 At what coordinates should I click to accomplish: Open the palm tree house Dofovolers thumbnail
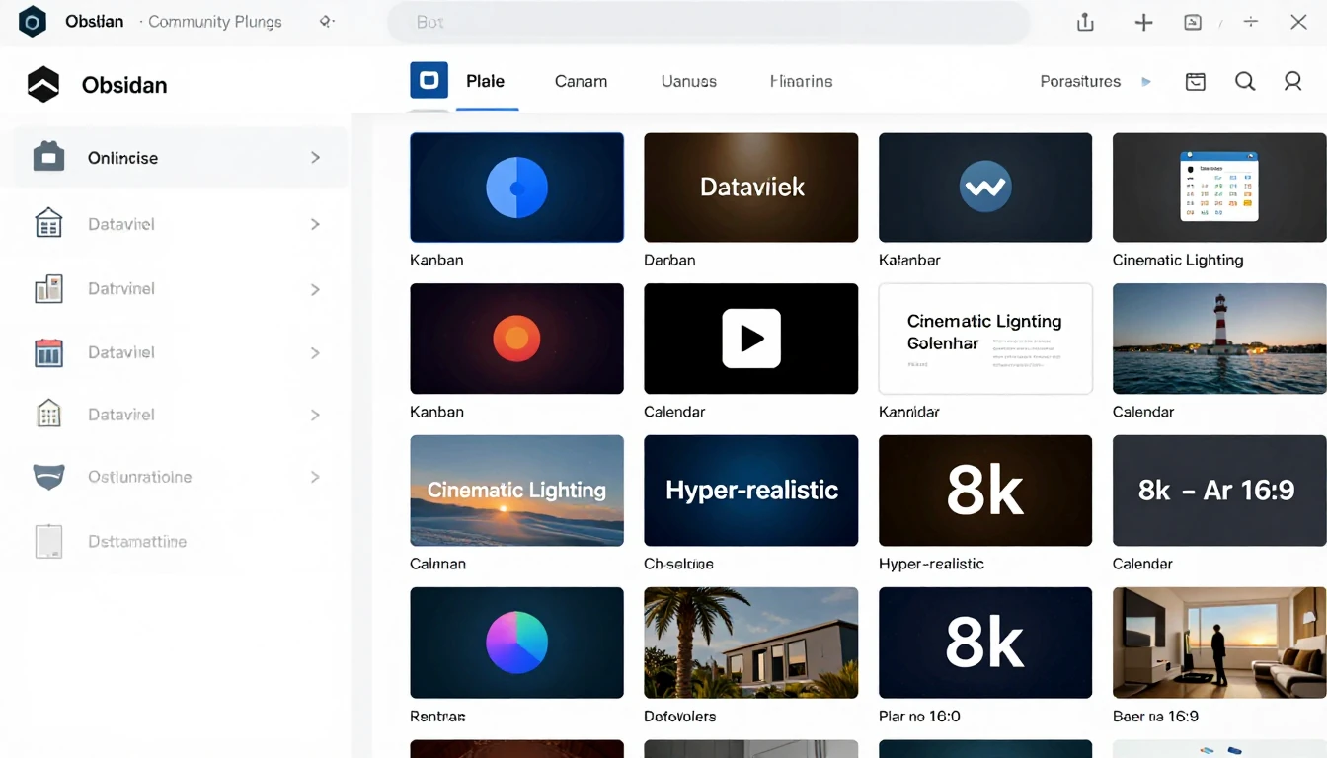(751, 643)
